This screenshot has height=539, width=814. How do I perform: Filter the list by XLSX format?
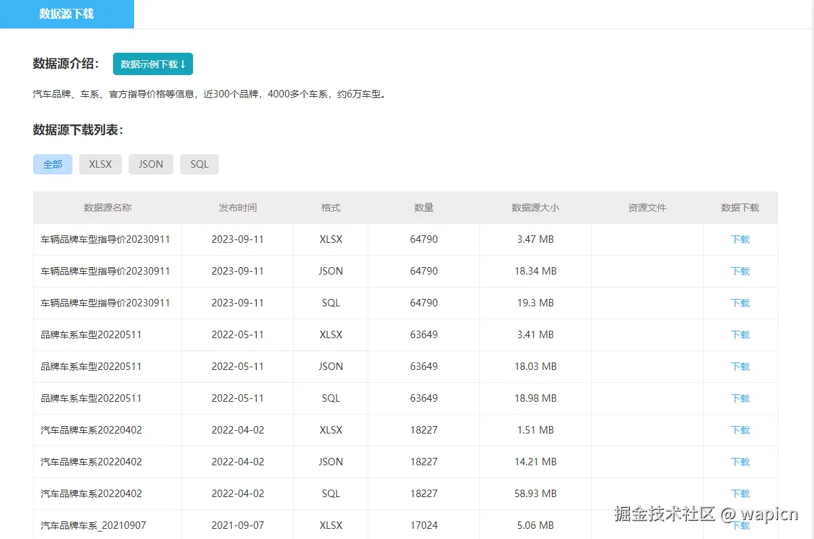tap(100, 164)
